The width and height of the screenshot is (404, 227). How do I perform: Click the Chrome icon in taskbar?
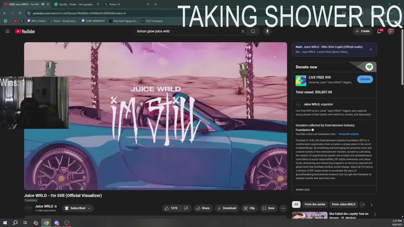point(46,223)
